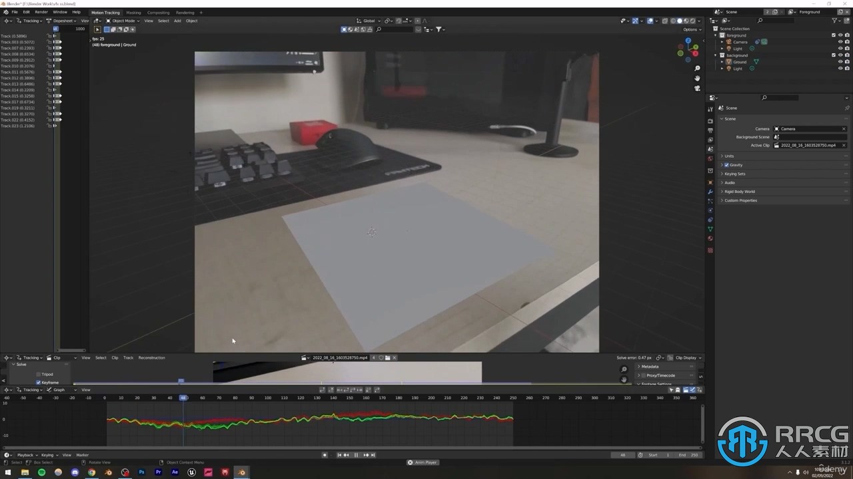Open the Render menu
The image size is (853, 479).
[41, 12]
